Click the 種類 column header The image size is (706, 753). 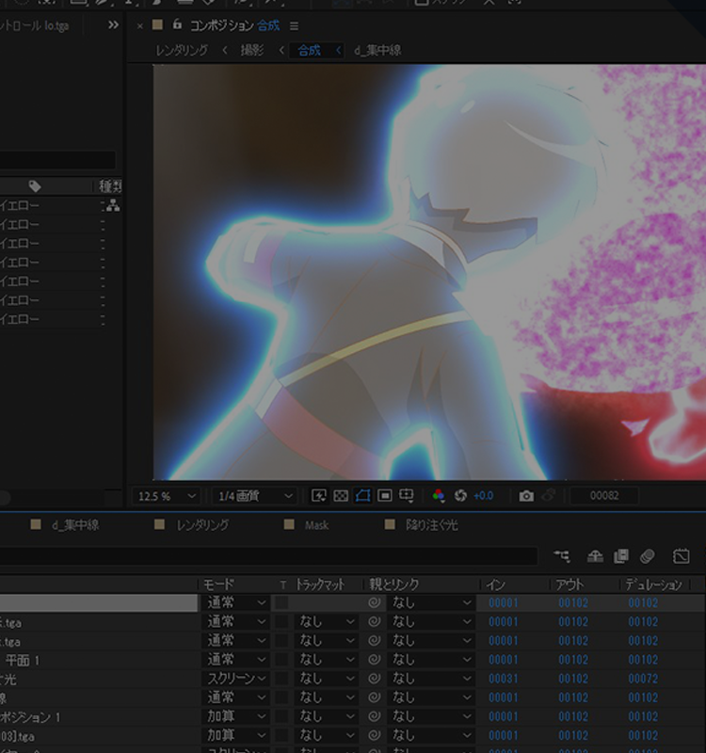[x=110, y=186]
